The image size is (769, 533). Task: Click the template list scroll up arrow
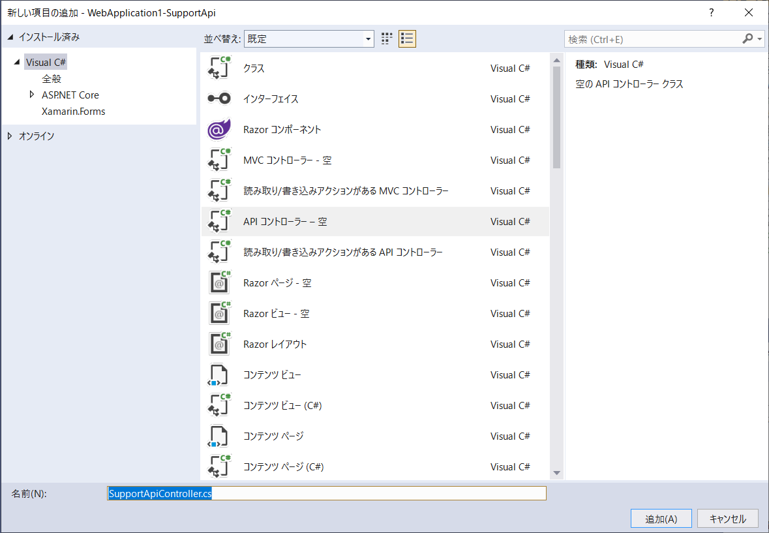point(556,60)
